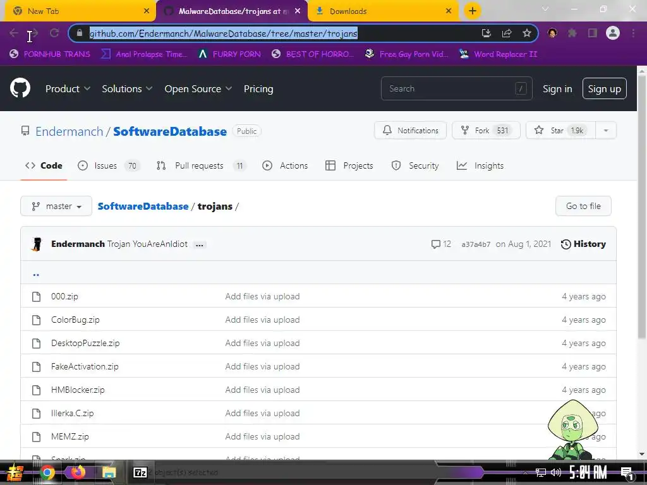This screenshot has width=647, height=485.
Task: Click the site lock icon in address bar
Action: tap(80, 33)
